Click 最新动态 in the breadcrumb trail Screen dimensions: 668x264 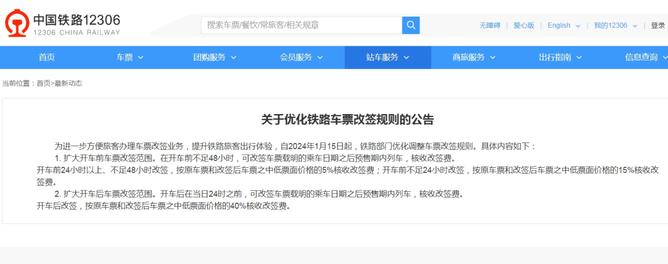[68, 83]
